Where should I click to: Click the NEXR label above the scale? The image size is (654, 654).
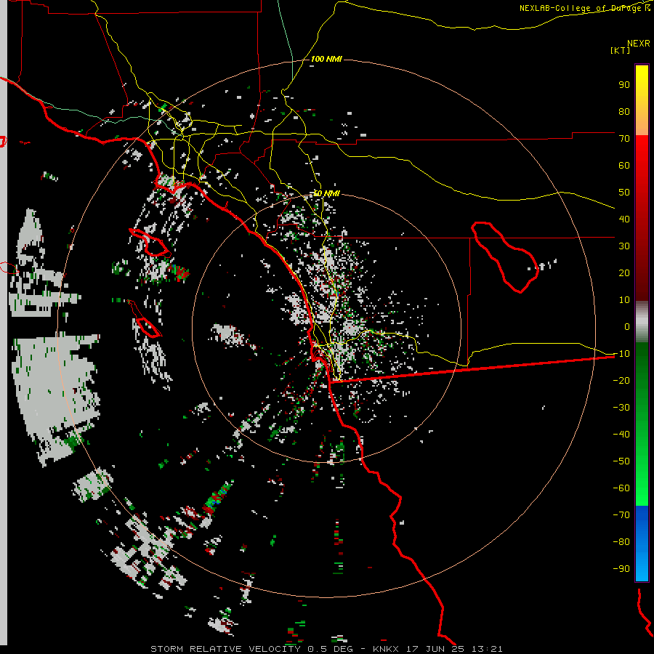(638, 44)
